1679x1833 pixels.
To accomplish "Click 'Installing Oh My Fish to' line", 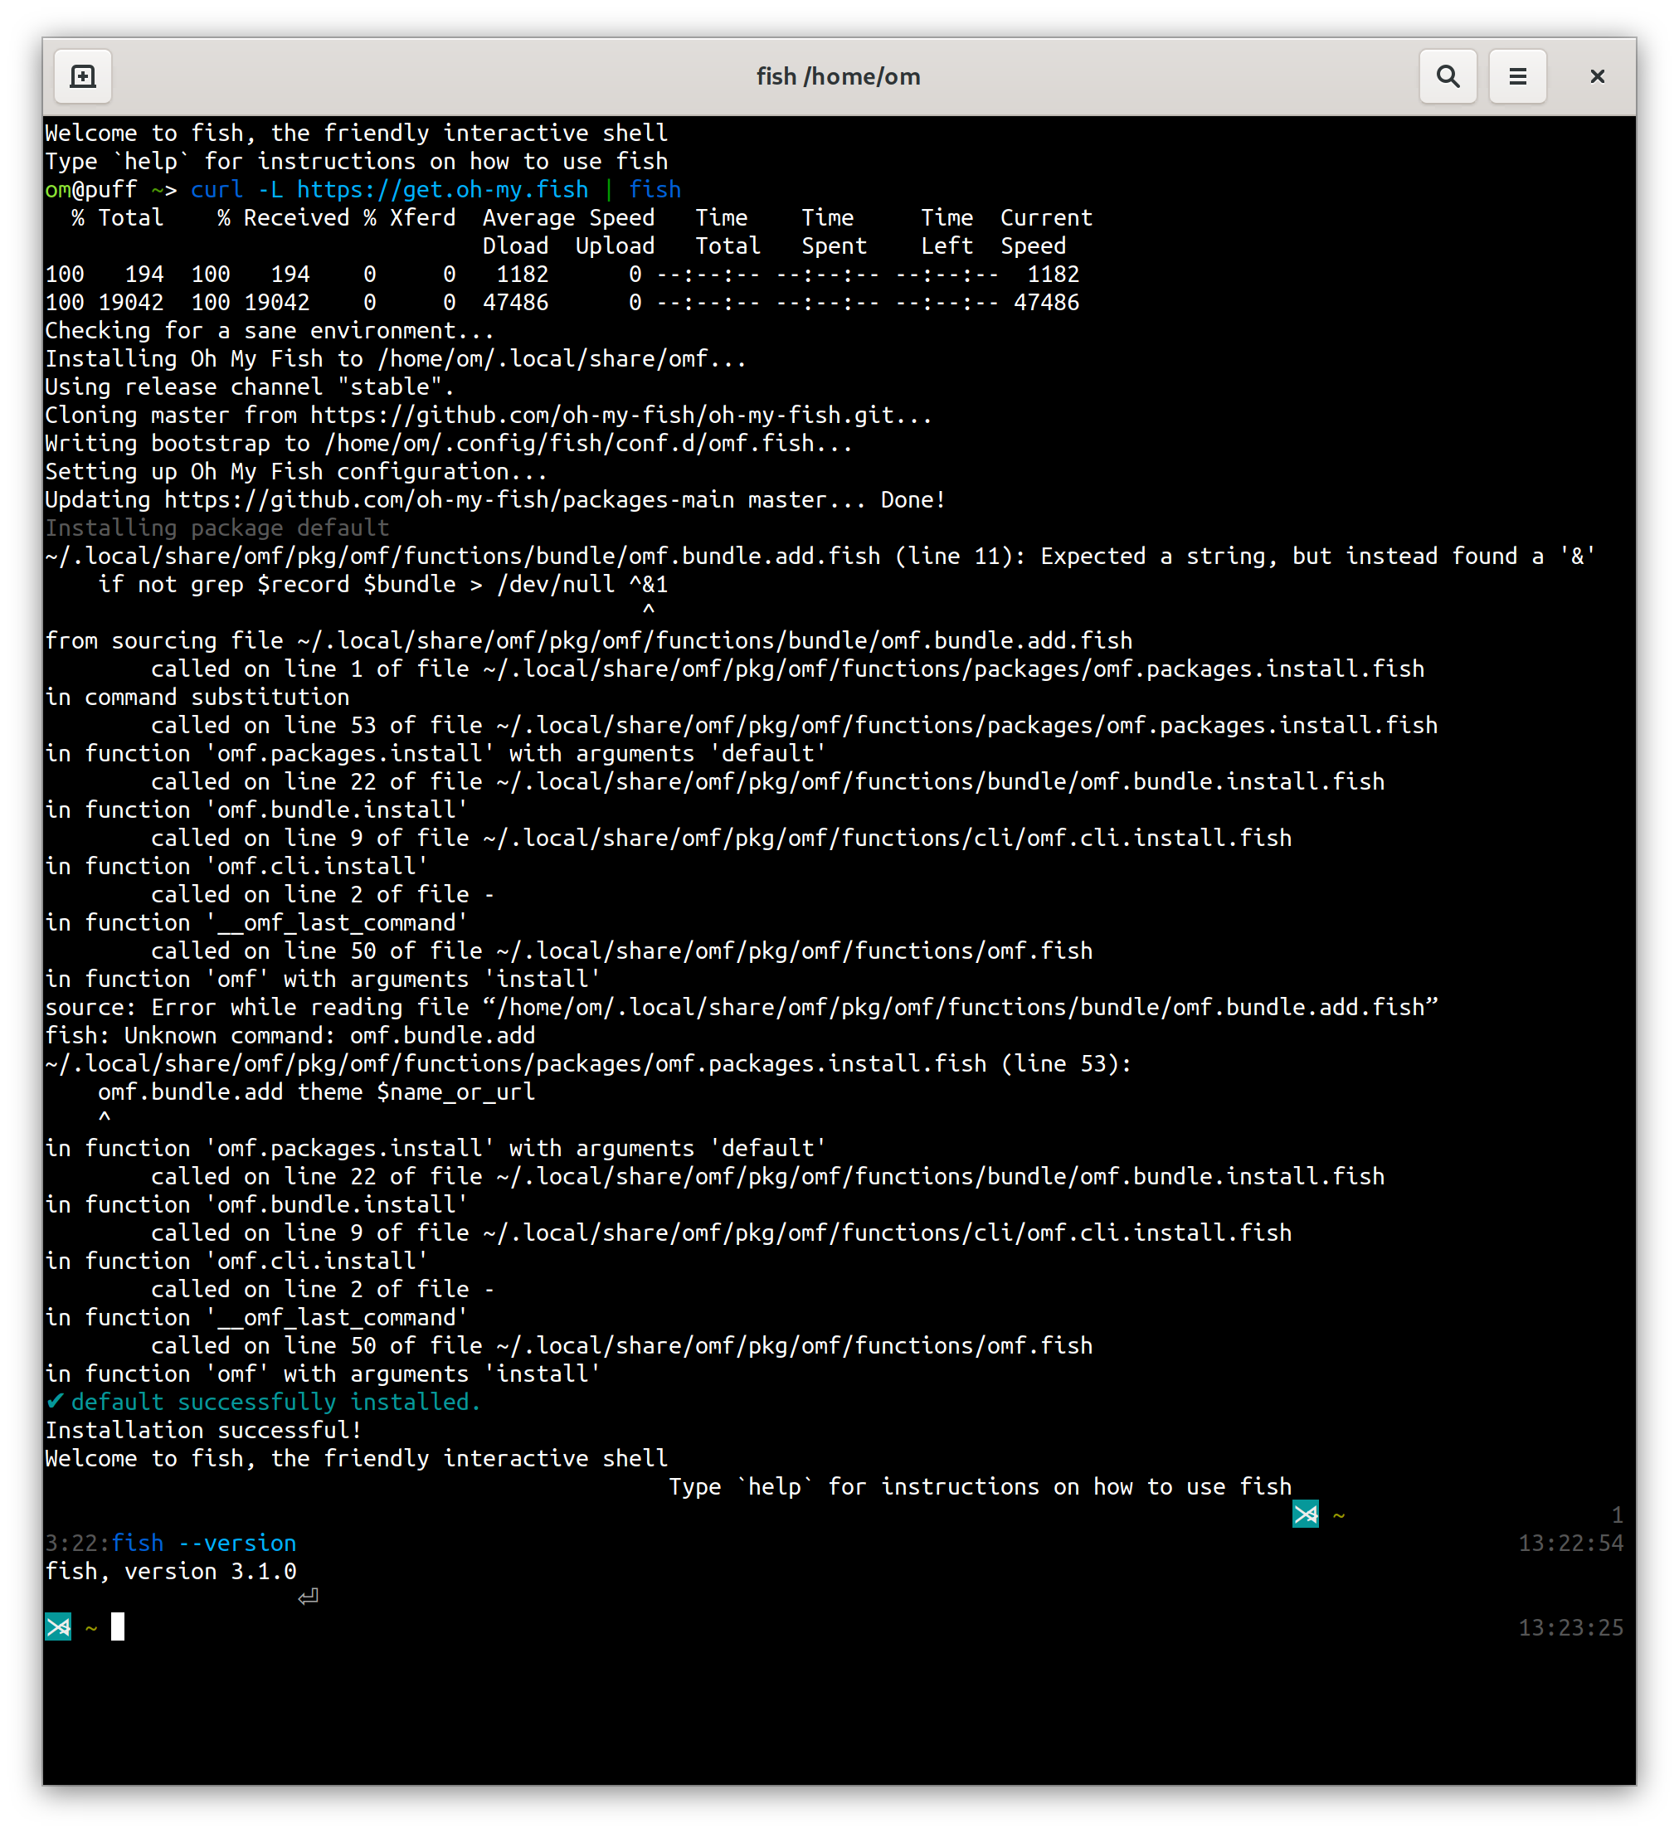I will click(x=396, y=358).
